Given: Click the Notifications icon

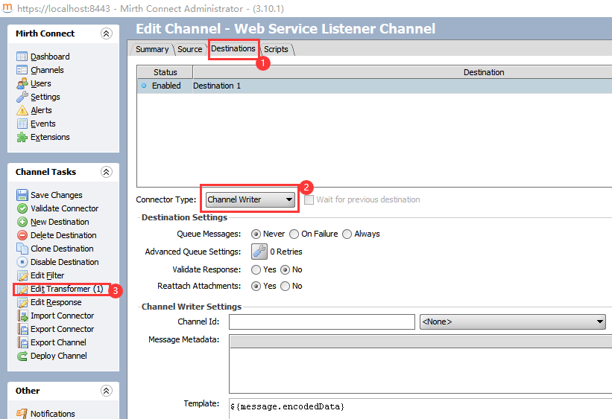Looking at the screenshot, I should click(x=22, y=414).
